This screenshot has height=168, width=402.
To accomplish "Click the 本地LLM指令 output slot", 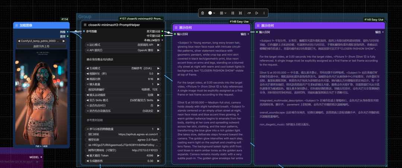I will [x=162, y=40].
